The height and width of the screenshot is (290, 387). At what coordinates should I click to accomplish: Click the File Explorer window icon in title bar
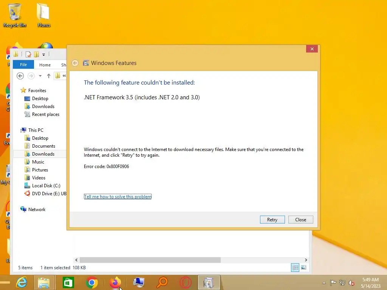(16, 54)
